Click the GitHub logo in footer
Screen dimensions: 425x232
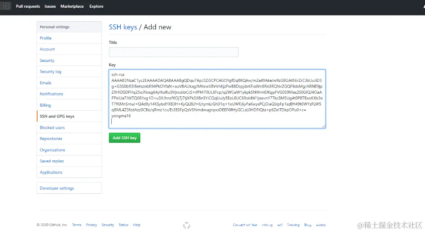[x=186, y=225]
